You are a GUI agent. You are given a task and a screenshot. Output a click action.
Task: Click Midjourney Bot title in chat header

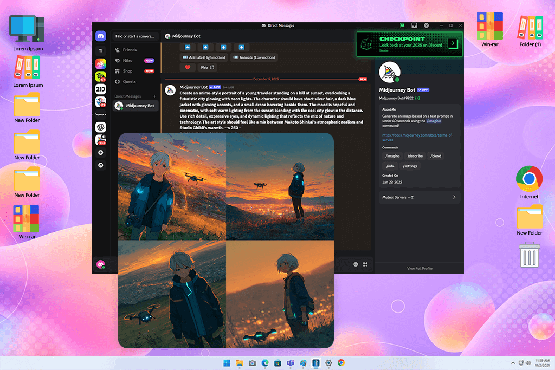click(x=186, y=36)
